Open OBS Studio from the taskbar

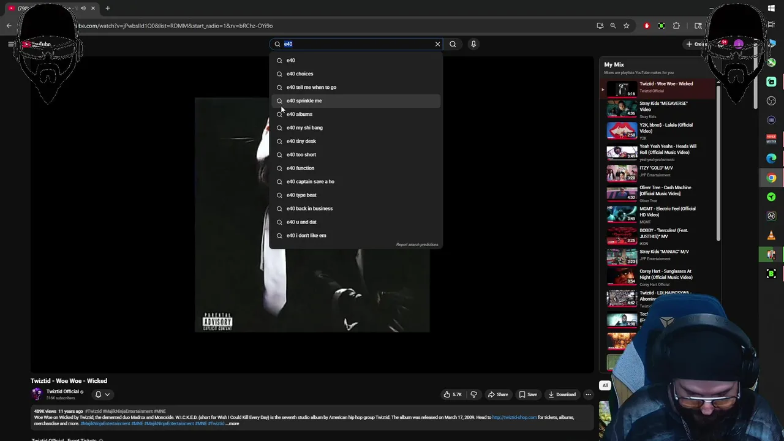click(x=771, y=101)
